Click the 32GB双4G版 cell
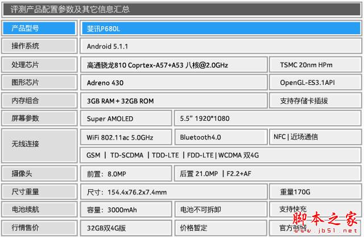Image resolution: width=364 pixels, height=237 pixels. 126,228
